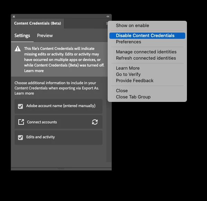Click the Connect accounts external link icon
The height and width of the screenshot is (201, 207).
click(x=21, y=122)
